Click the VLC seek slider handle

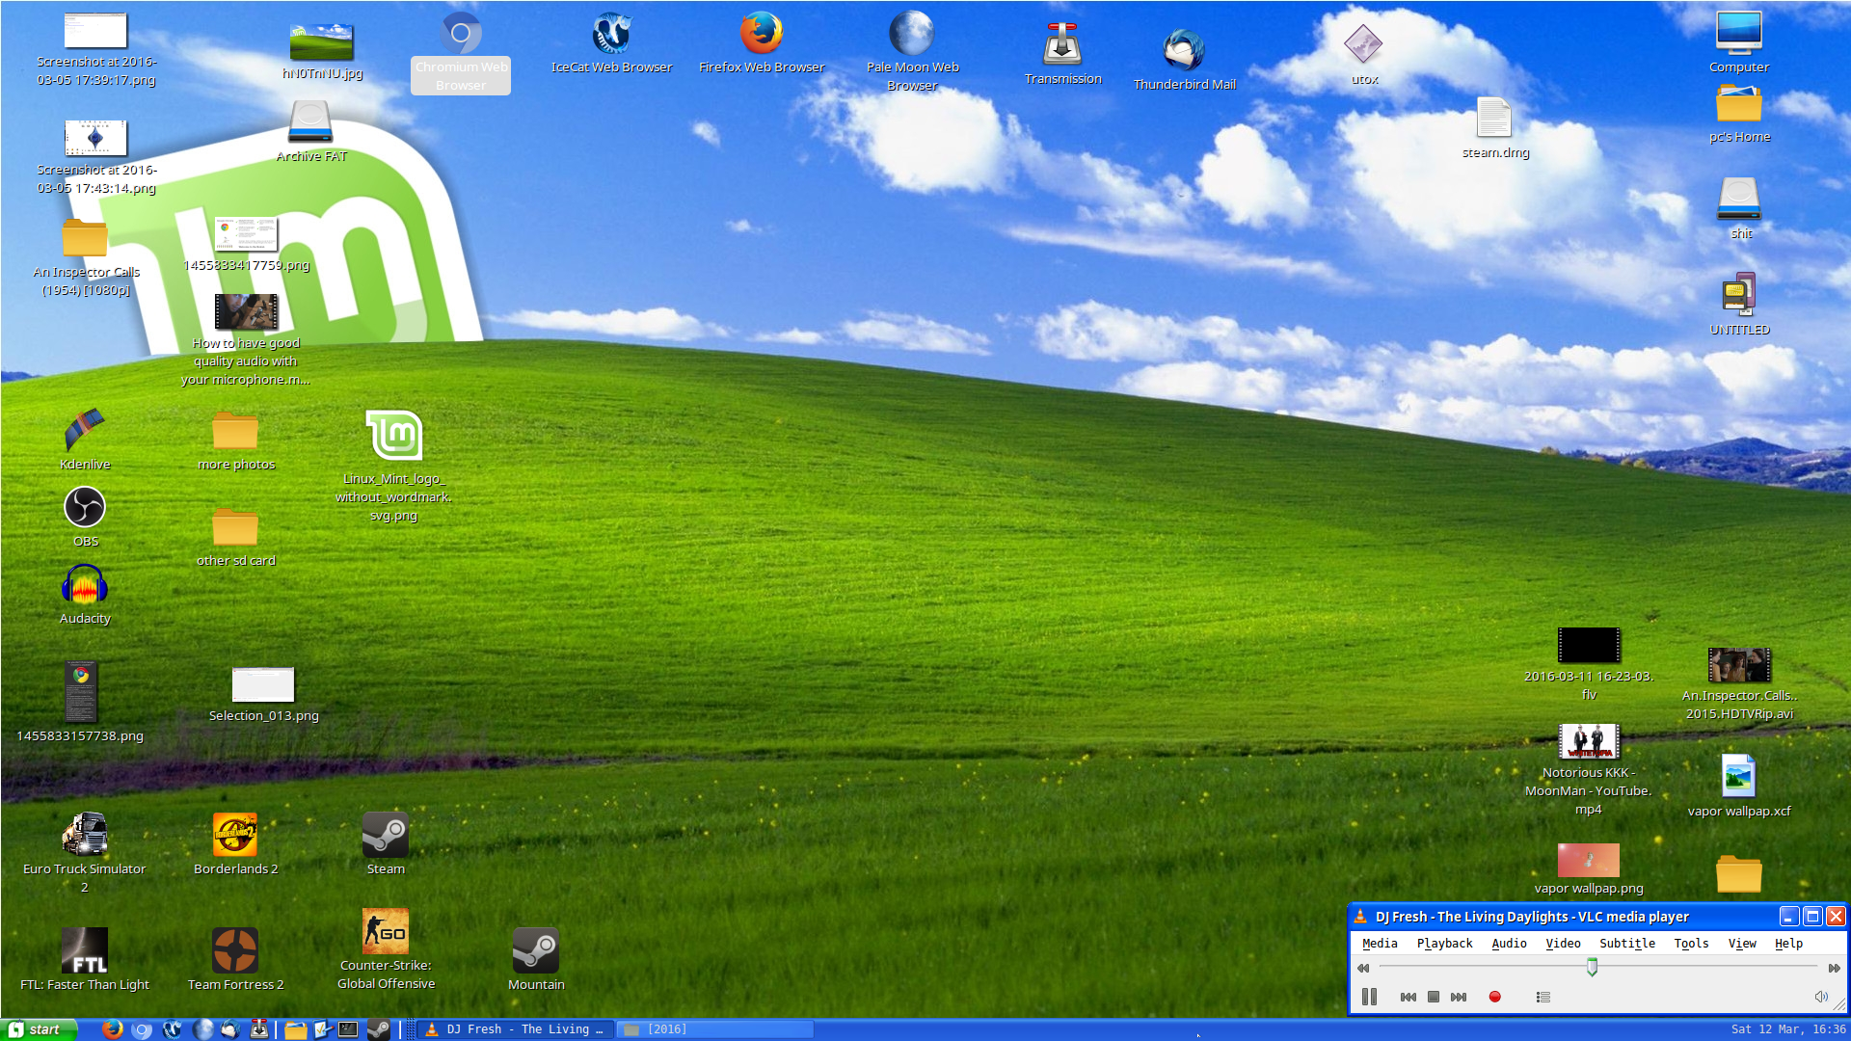click(x=1592, y=967)
